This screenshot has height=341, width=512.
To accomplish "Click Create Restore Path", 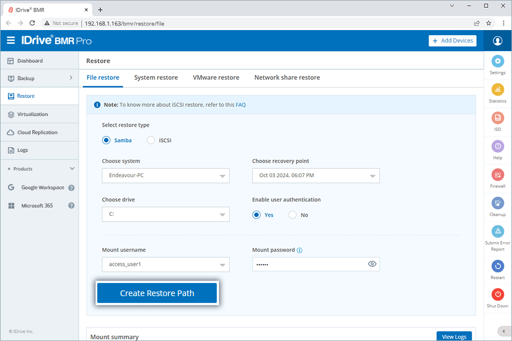I will (x=157, y=293).
